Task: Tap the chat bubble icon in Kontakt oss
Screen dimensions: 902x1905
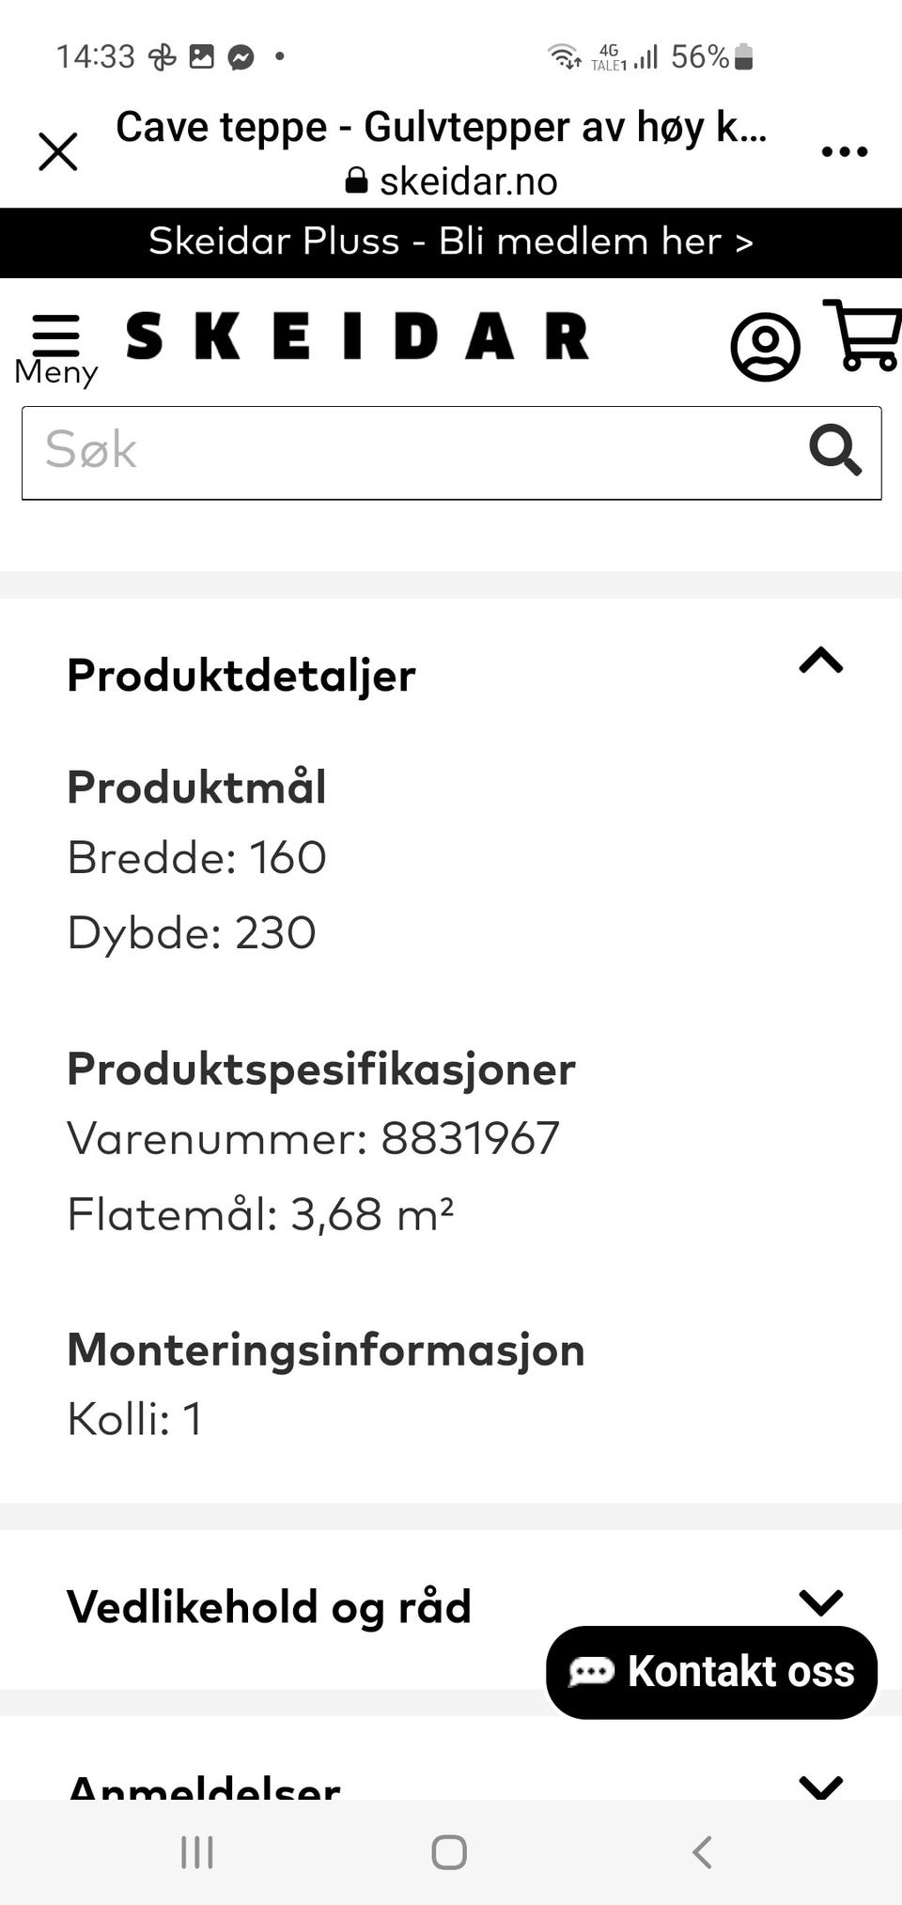Action: tap(592, 1672)
